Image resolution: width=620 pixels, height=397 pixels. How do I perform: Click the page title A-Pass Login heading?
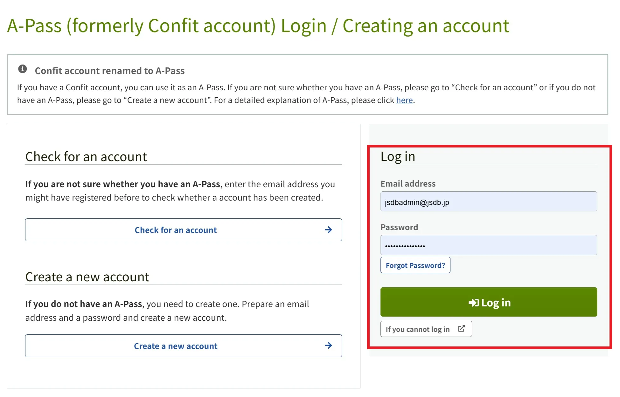click(x=258, y=26)
